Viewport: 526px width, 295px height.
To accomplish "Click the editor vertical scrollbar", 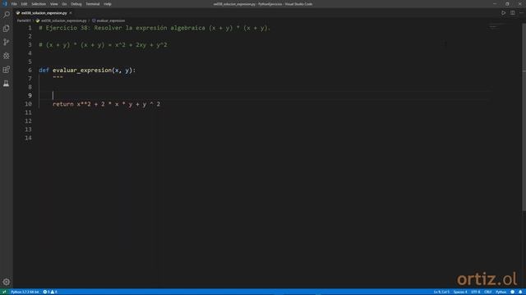I will (524, 117).
